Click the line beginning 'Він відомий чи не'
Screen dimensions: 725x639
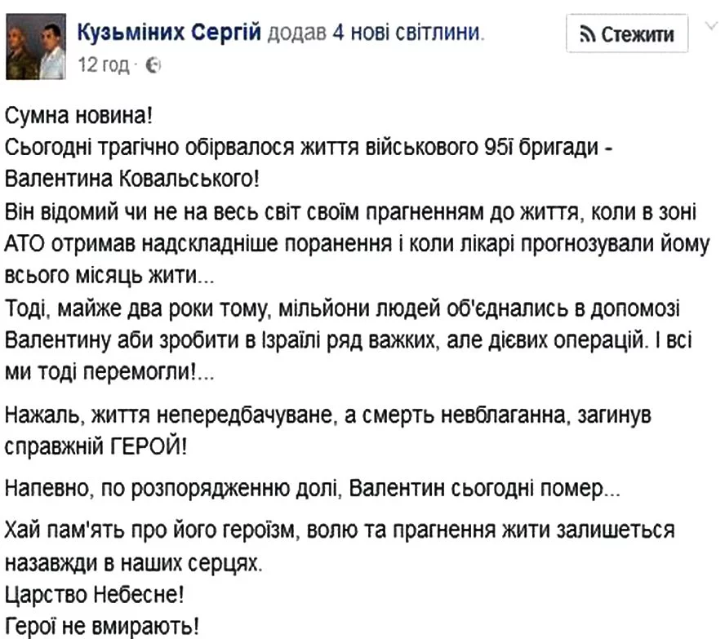[x=350, y=212]
